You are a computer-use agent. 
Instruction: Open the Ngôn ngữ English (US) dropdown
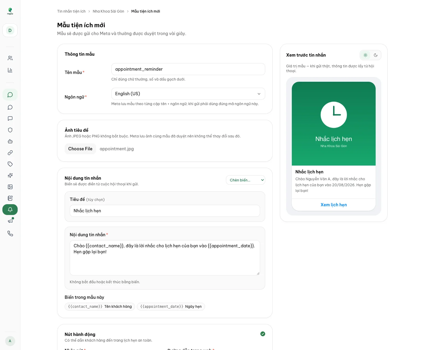(188, 94)
